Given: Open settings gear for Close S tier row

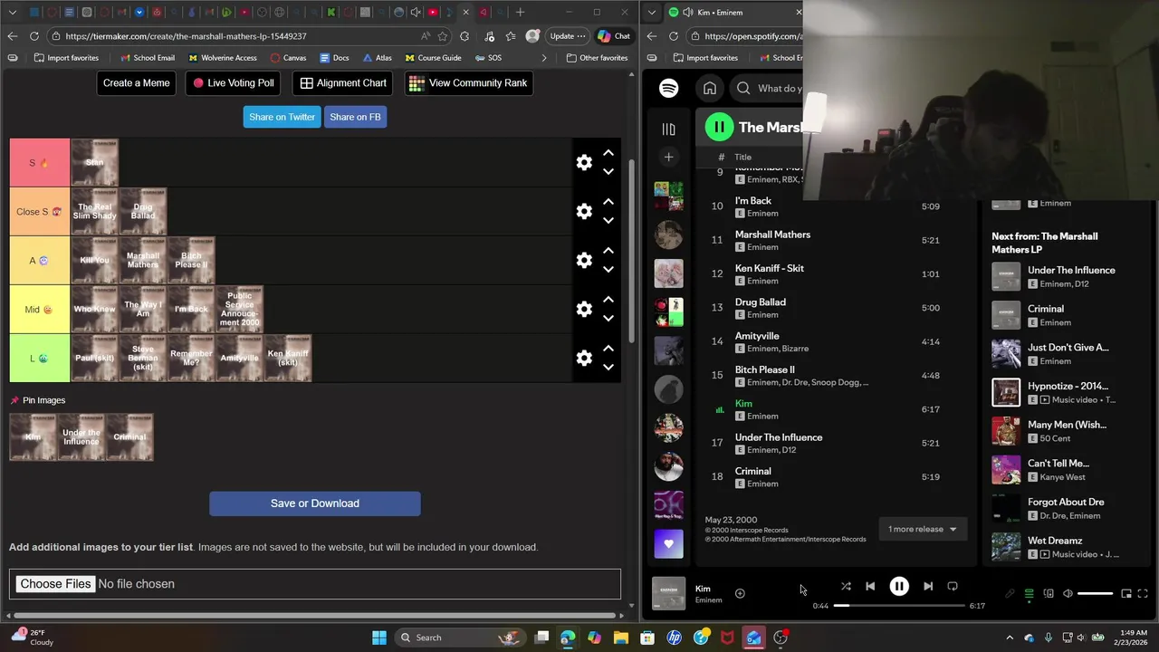Looking at the screenshot, I should click(x=584, y=211).
